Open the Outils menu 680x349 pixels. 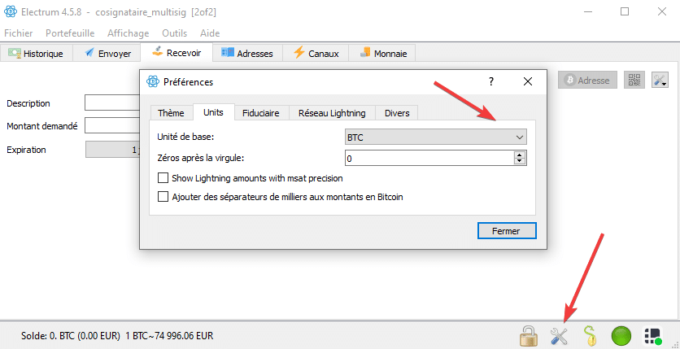[175, 33]
